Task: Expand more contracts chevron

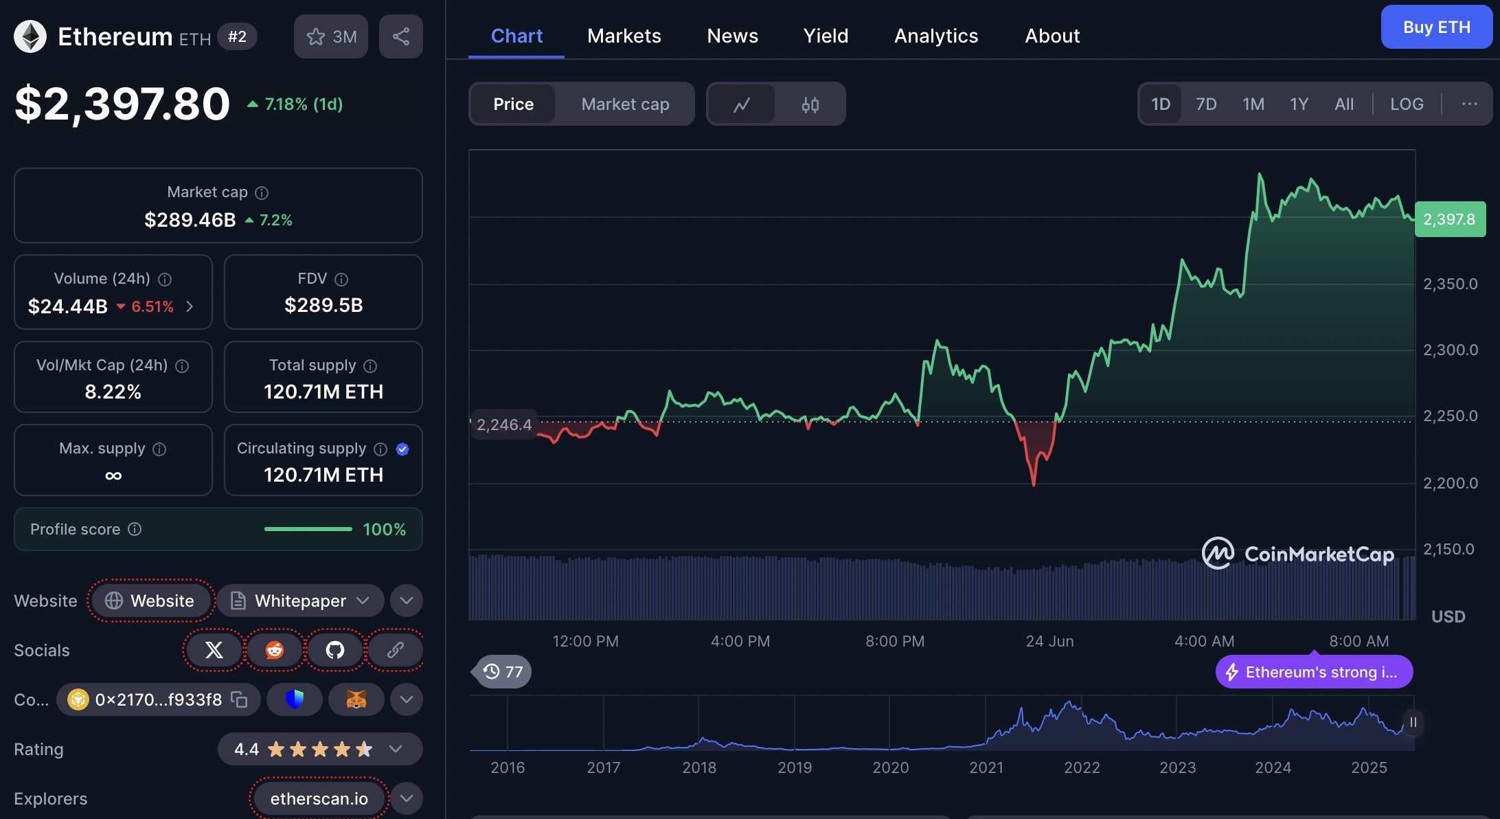Action: tap(407, 699)
